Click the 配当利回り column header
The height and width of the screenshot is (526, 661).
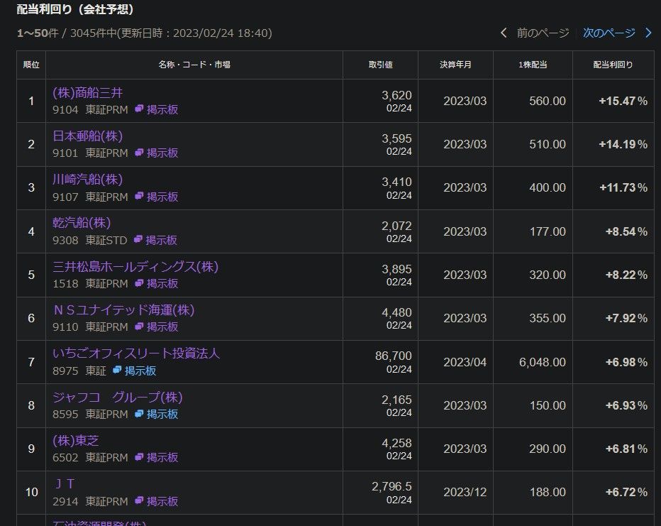point(613,65)
